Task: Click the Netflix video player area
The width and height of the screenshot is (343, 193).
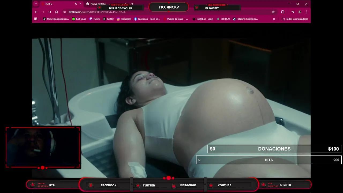Action: (x=171, y=108)
